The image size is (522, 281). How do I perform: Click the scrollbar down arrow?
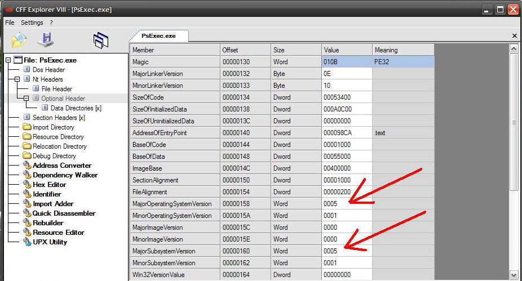point(514,275)
